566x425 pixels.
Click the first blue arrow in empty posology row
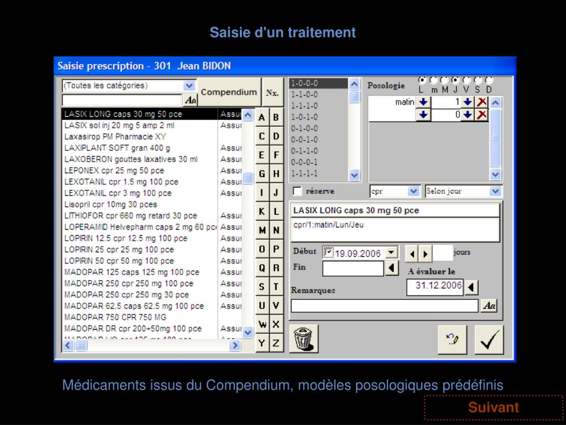tap(423, 115)
